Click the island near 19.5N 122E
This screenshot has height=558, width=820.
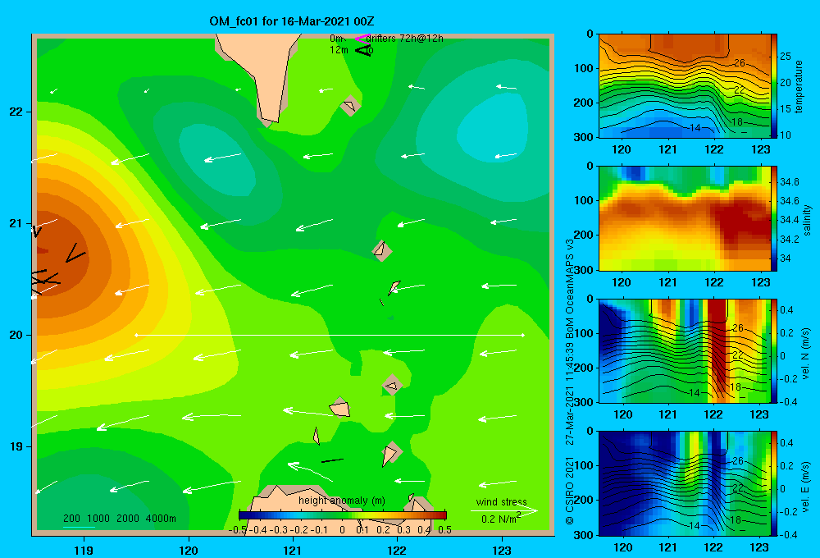(392, 385)
